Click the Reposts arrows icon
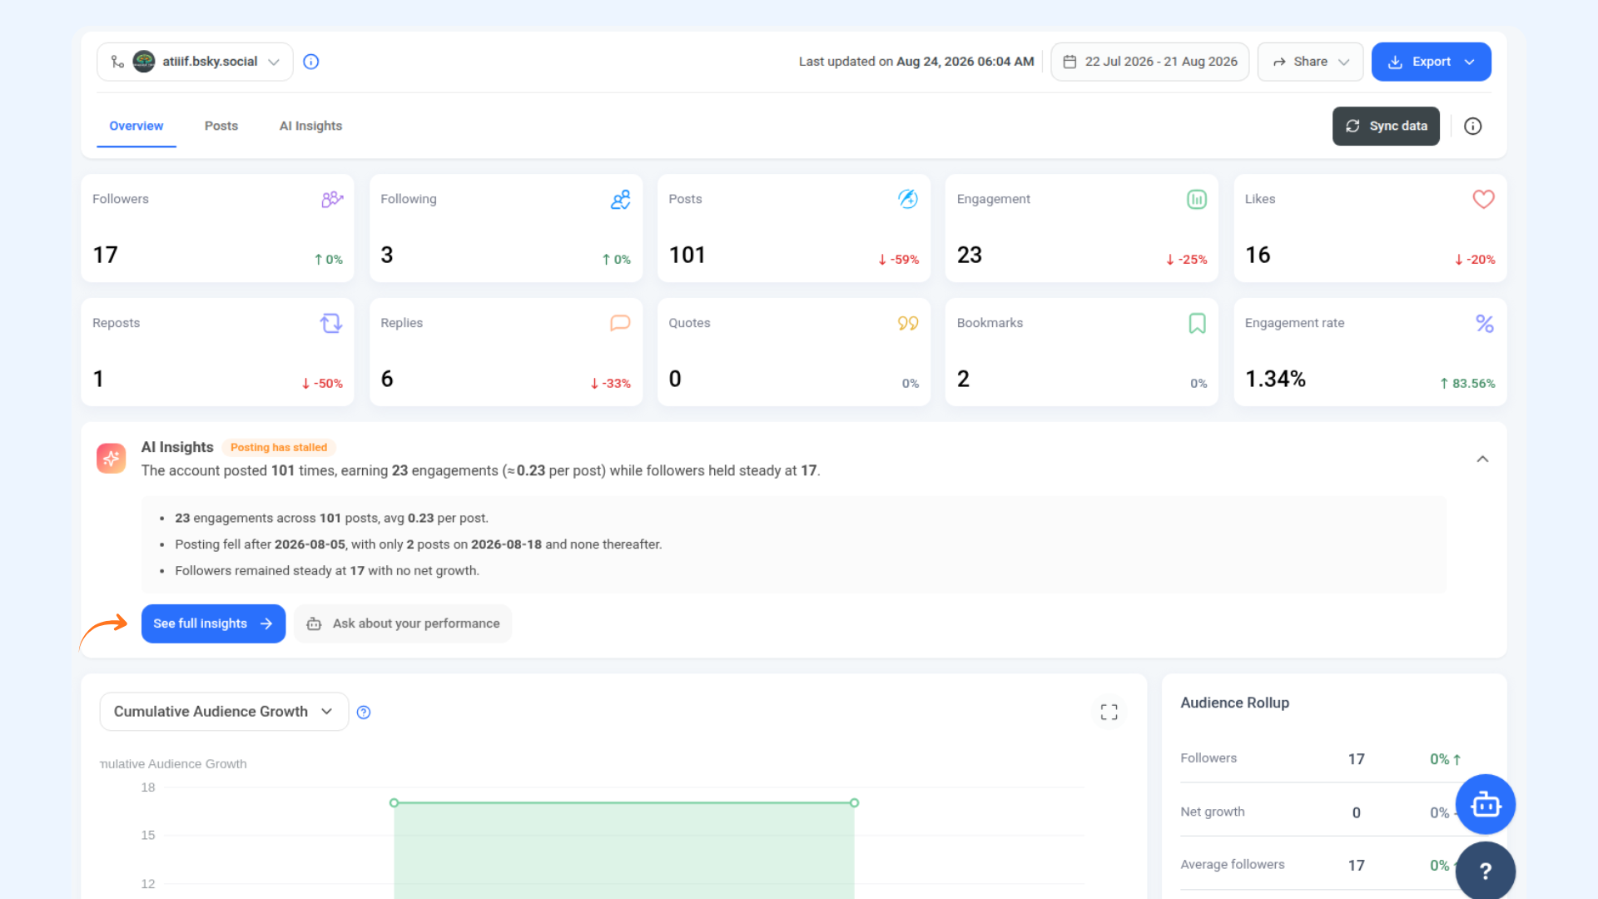This screenshot has width=1598, height=899. [331, 323]
